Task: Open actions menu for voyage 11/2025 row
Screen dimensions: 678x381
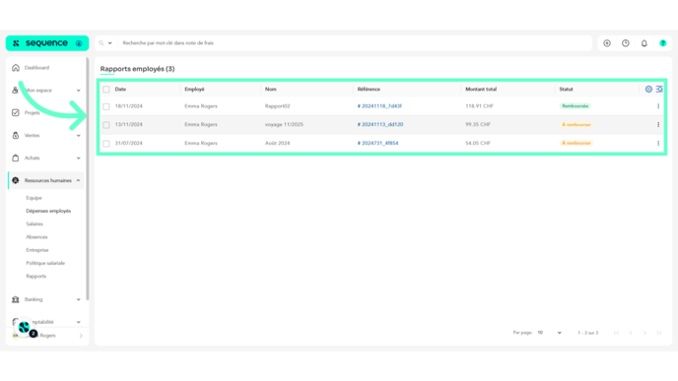Action: pyautogui.click(x=658, y=124)
